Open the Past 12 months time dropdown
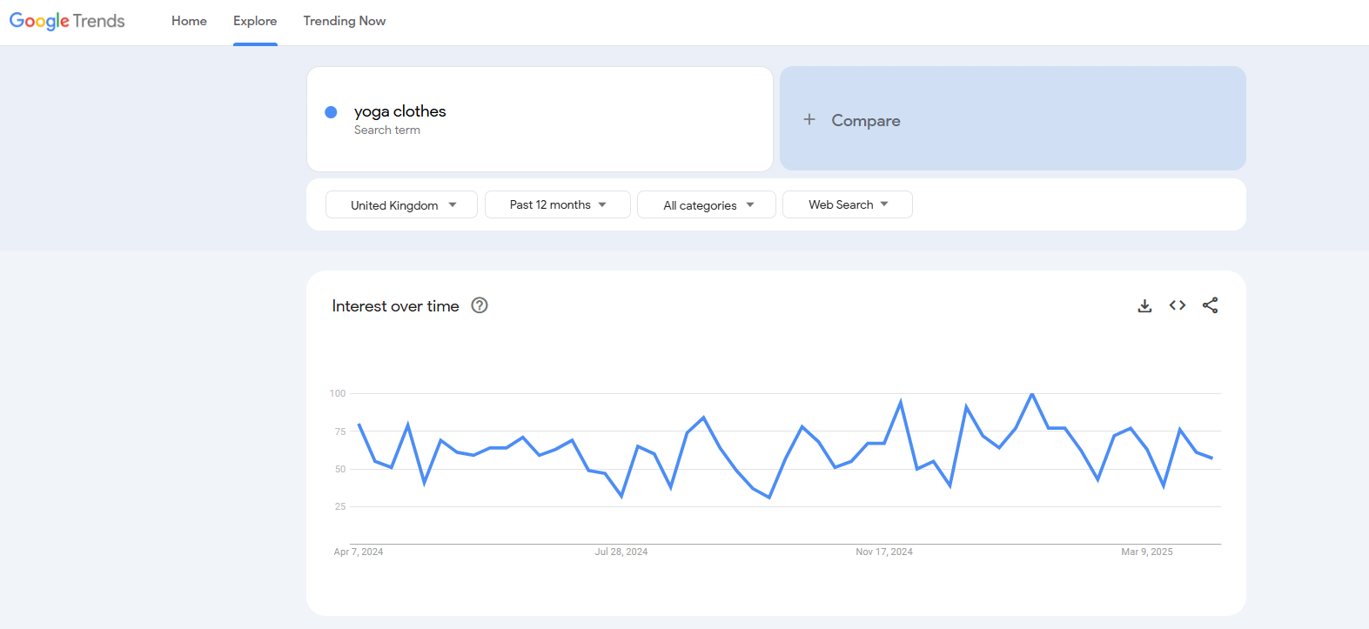This screenshot has height=629, width=1369. 558,204
